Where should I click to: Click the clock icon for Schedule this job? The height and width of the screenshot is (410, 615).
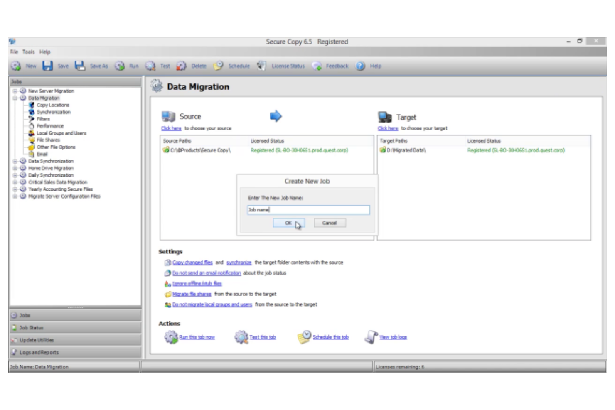[x=305, y=337]
